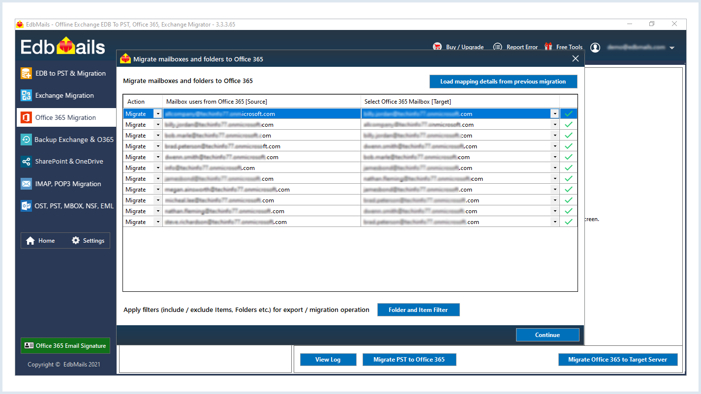701x394 pixels.
Task: Expand target mailbox dropdown for bob.marle source row
Action: point(555,136)
